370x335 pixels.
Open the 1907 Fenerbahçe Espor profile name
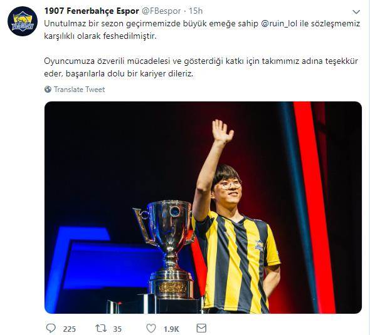[x=92, y=11]
